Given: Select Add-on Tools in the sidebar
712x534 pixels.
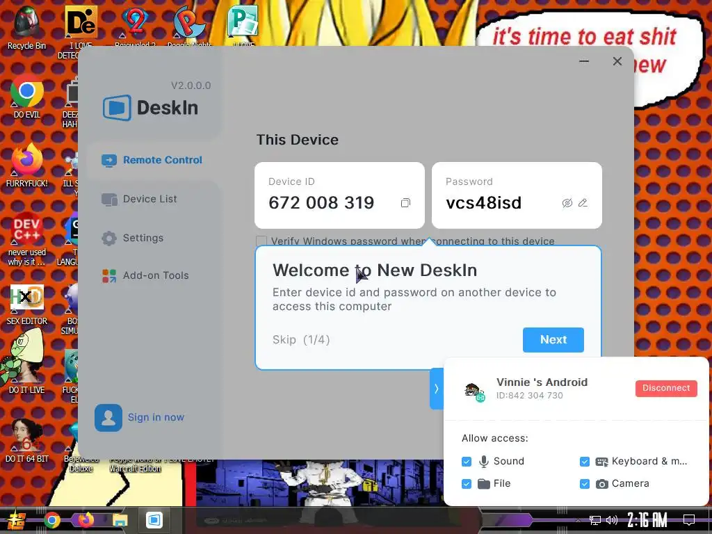Looking at the screenshot, I should [x=145, y=275].
